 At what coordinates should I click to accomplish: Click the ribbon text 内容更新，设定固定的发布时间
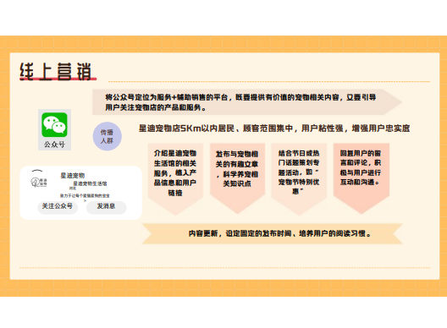(280, 234)
